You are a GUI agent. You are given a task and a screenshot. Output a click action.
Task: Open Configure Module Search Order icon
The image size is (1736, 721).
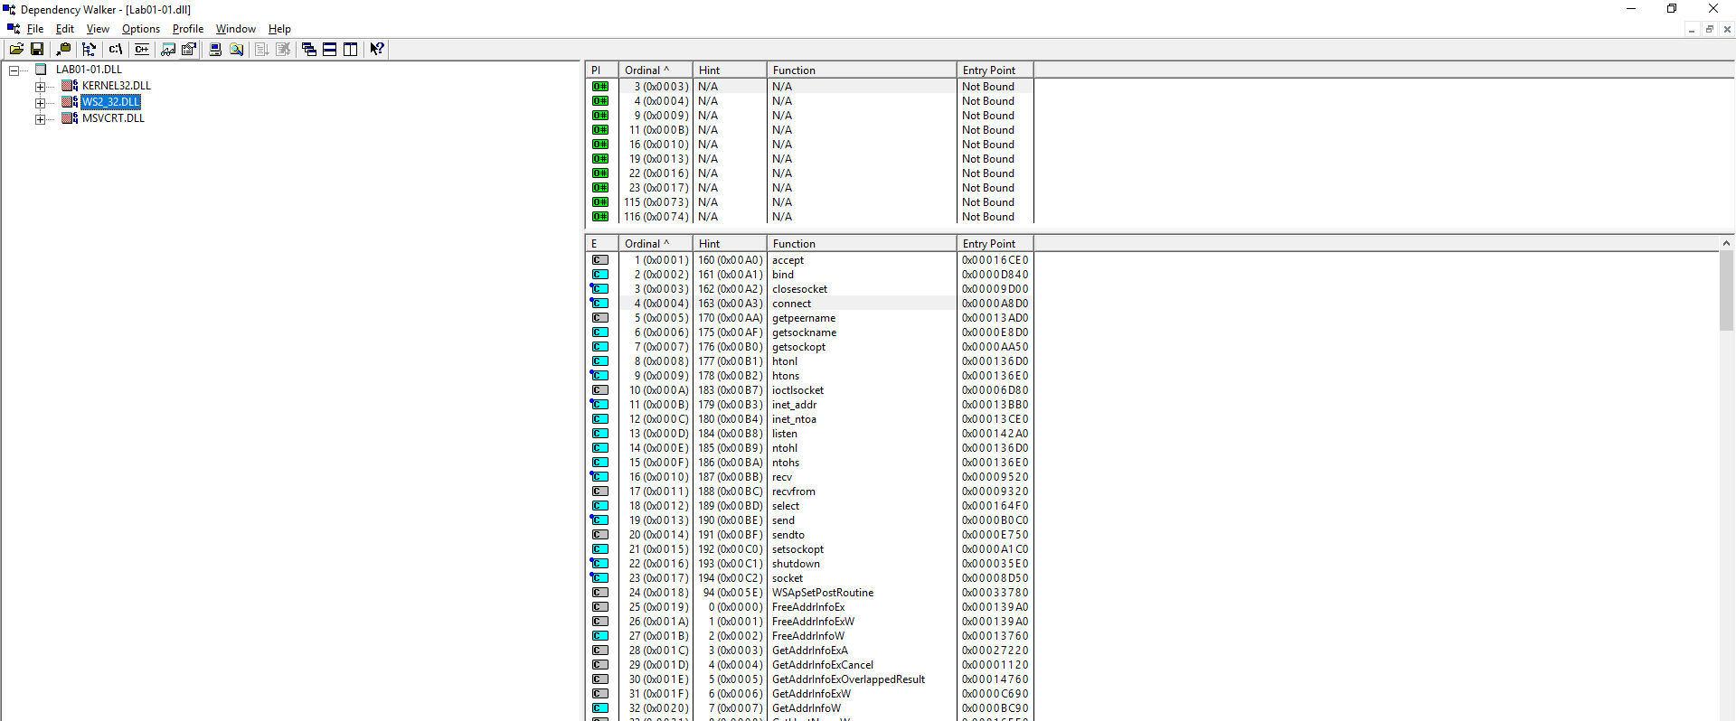(236, 50)
